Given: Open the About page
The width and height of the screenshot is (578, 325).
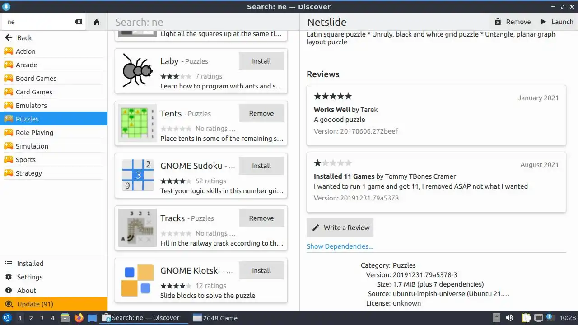Looking at the screenshot, I should point(54,291).
